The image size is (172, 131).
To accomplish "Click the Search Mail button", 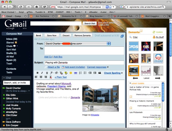I will [x=90, y=23].
